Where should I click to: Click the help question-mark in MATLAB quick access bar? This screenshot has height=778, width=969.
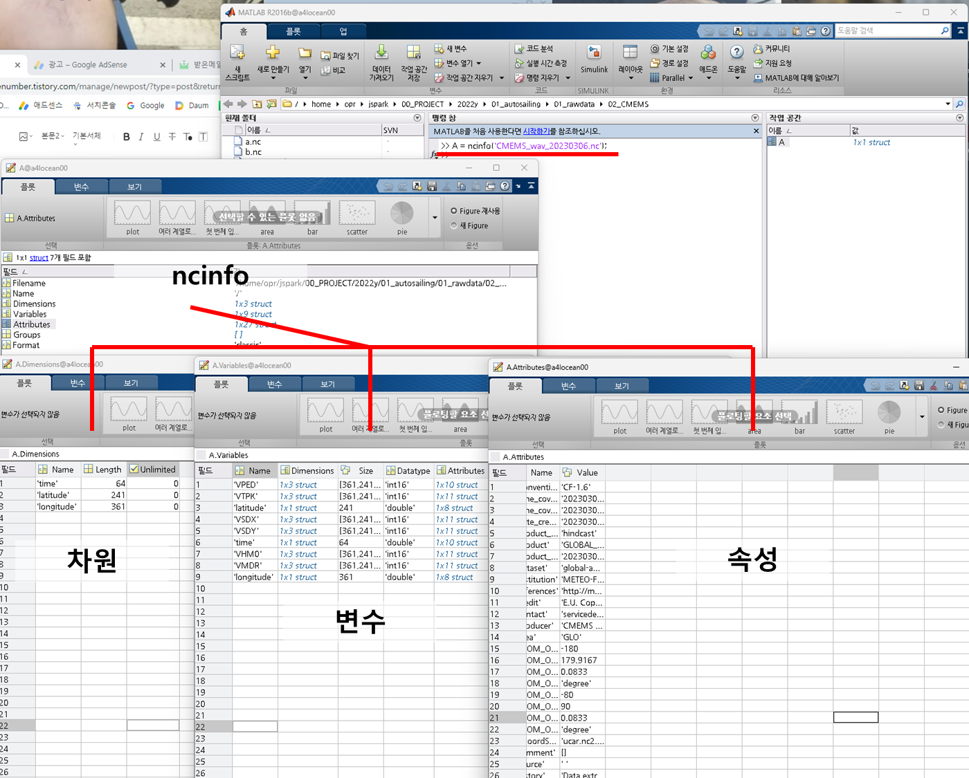coord(825,31)
